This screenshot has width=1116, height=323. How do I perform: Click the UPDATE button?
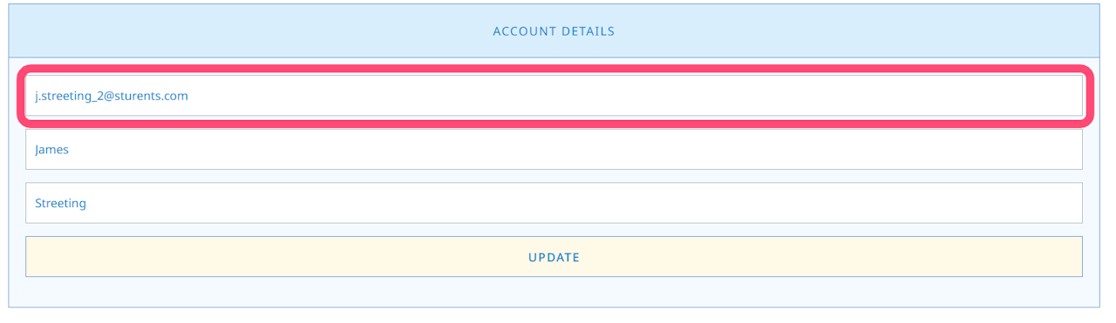click(x=554, y=257)
